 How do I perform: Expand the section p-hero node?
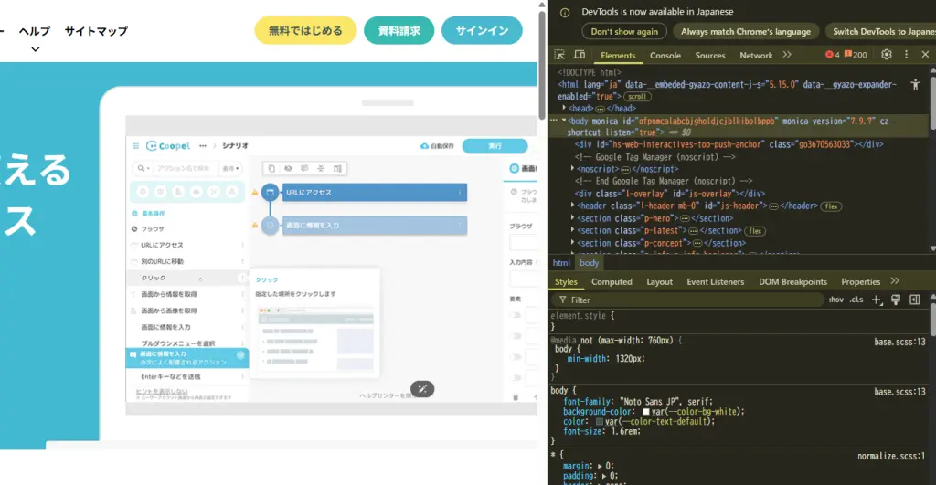pos(572,218)
